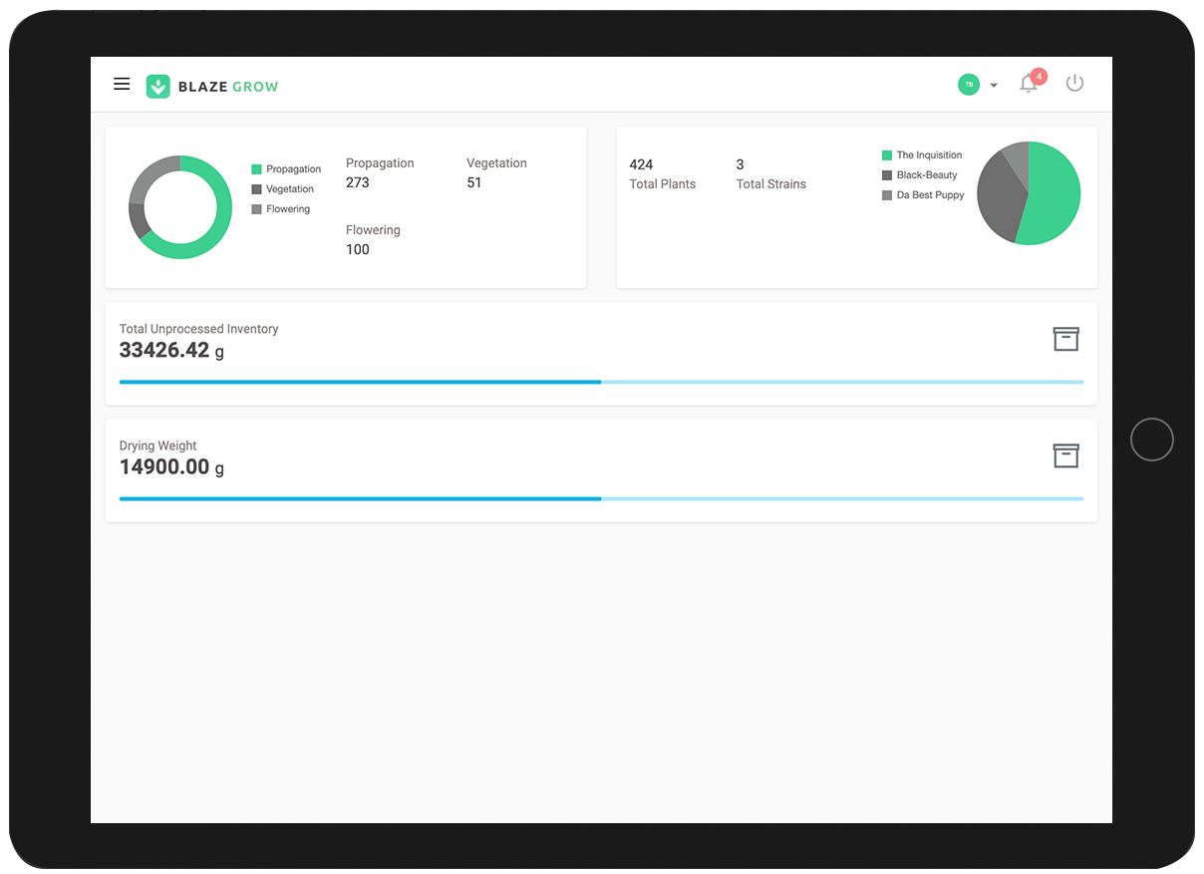Viewport: 1204px width, 874px height.
Task: Click the power logout icon
Action: [1074, 84]
